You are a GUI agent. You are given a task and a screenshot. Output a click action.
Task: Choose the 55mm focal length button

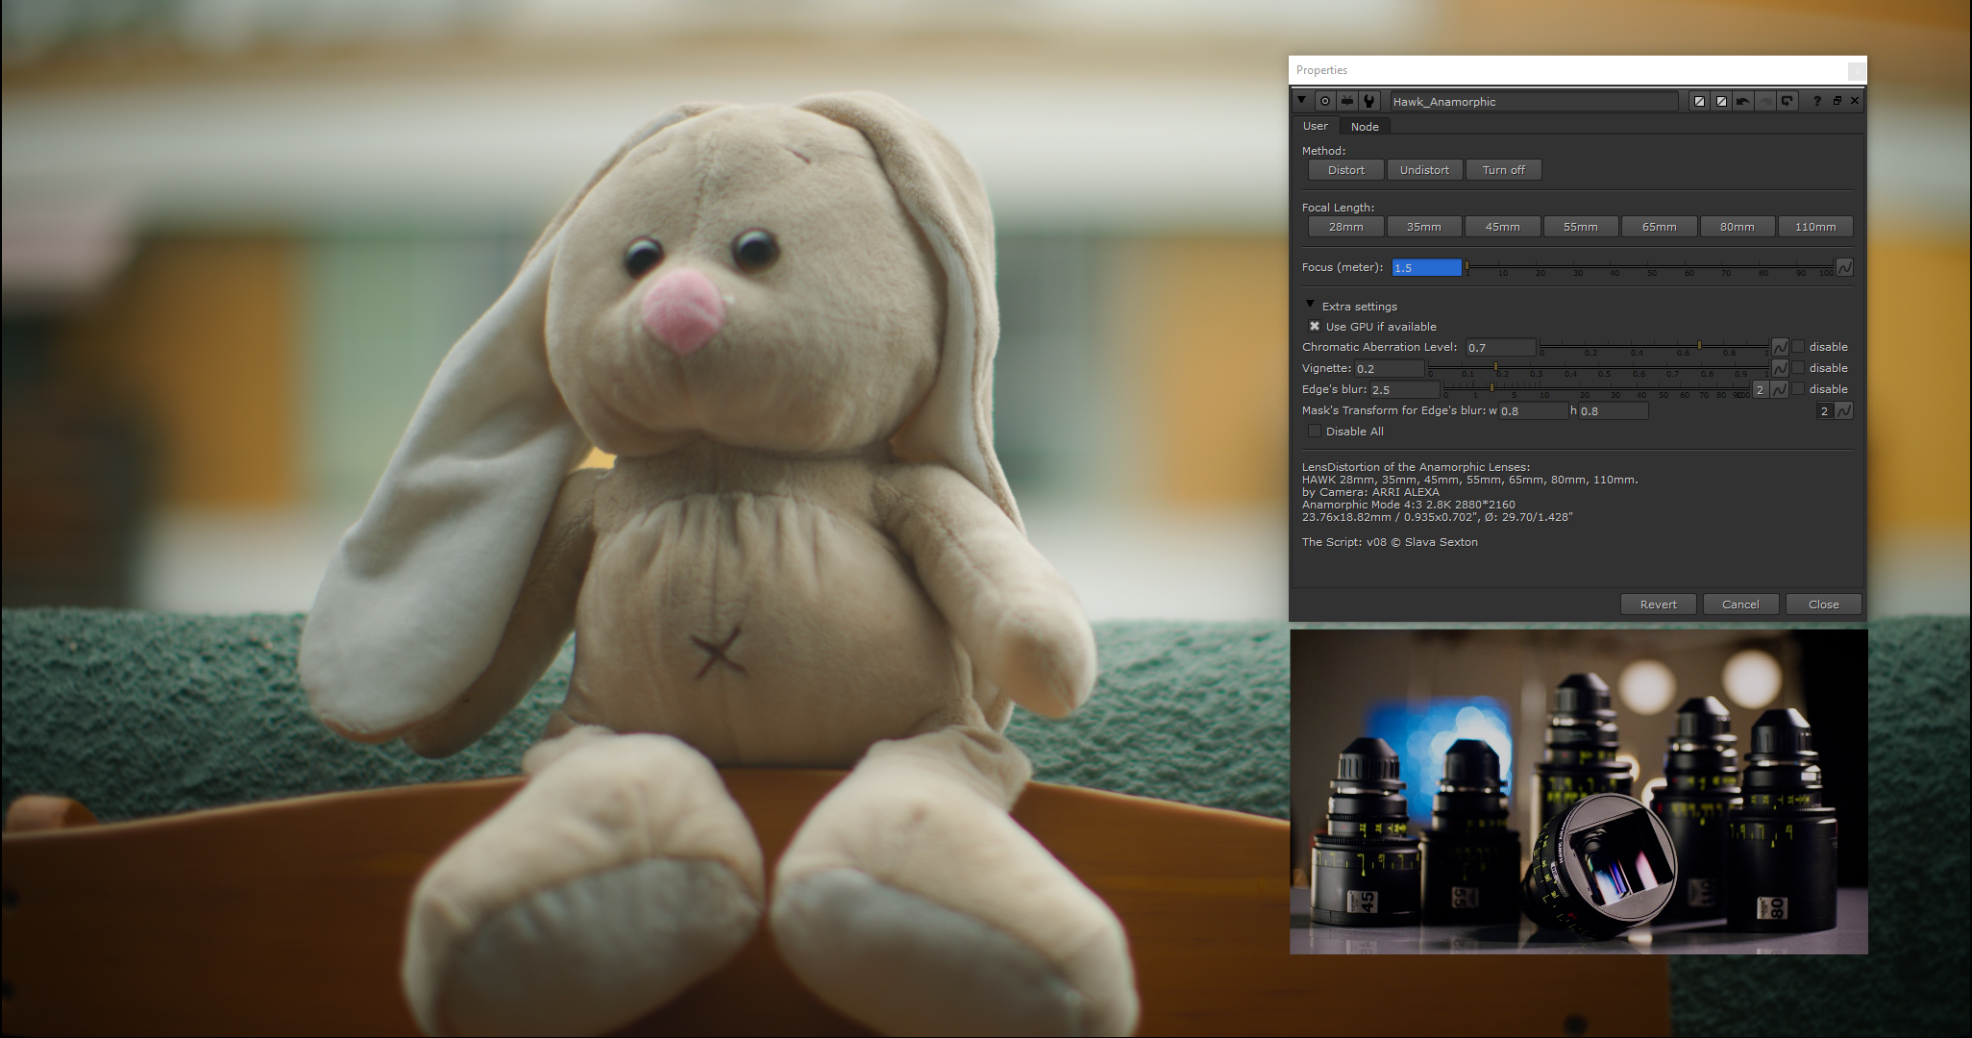(1580, 227)
